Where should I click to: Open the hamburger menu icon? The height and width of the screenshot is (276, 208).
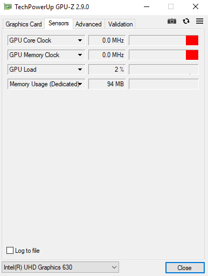(199, 21)
